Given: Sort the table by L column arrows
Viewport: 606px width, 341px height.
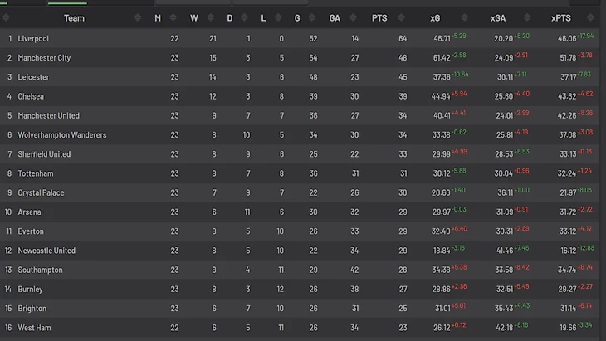Looking at the screenshot, I should tap(281, 17).
